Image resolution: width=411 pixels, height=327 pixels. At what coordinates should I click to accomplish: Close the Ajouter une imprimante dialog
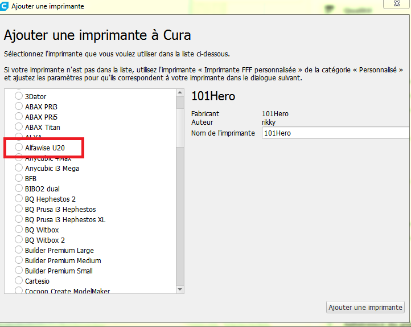pyautogui.click(x=397, y=3)
